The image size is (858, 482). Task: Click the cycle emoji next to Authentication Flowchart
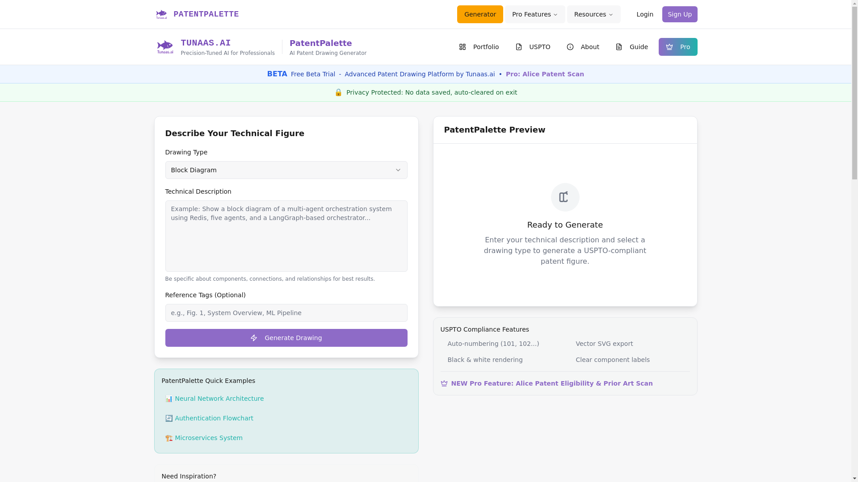pos(169,418)
